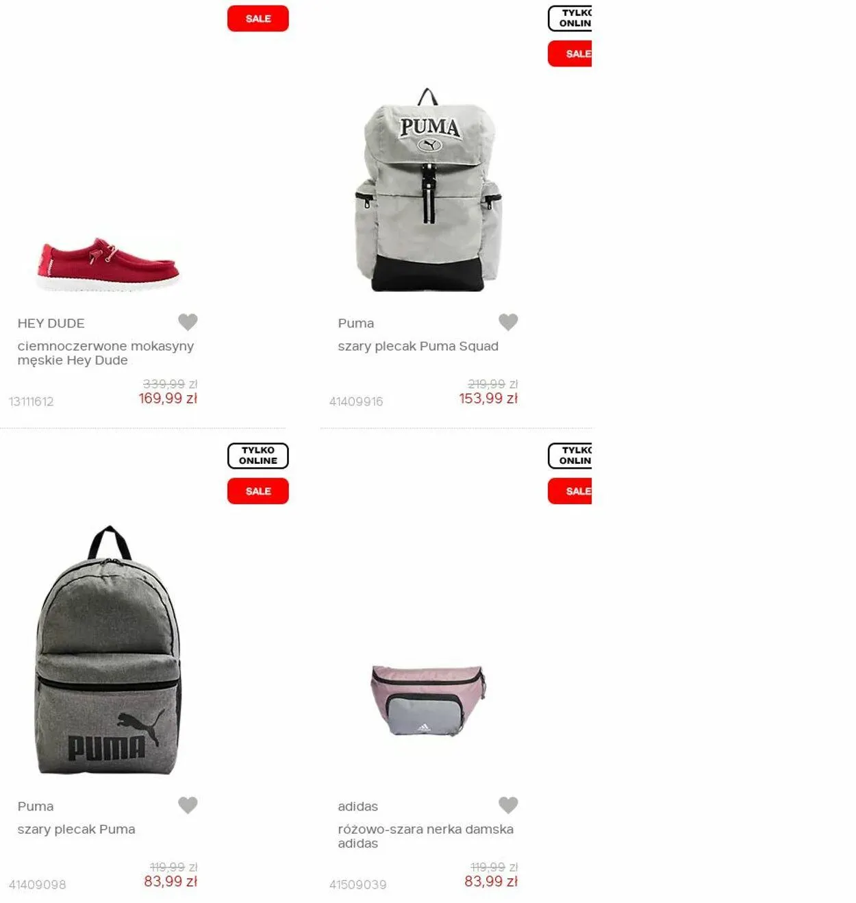Heart the grey Puma backpack
Viewport: 856px width, 903px height.
pos(188,804)
